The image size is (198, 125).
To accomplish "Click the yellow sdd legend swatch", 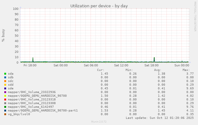I will pyautogui.click(x=5, y=85).
